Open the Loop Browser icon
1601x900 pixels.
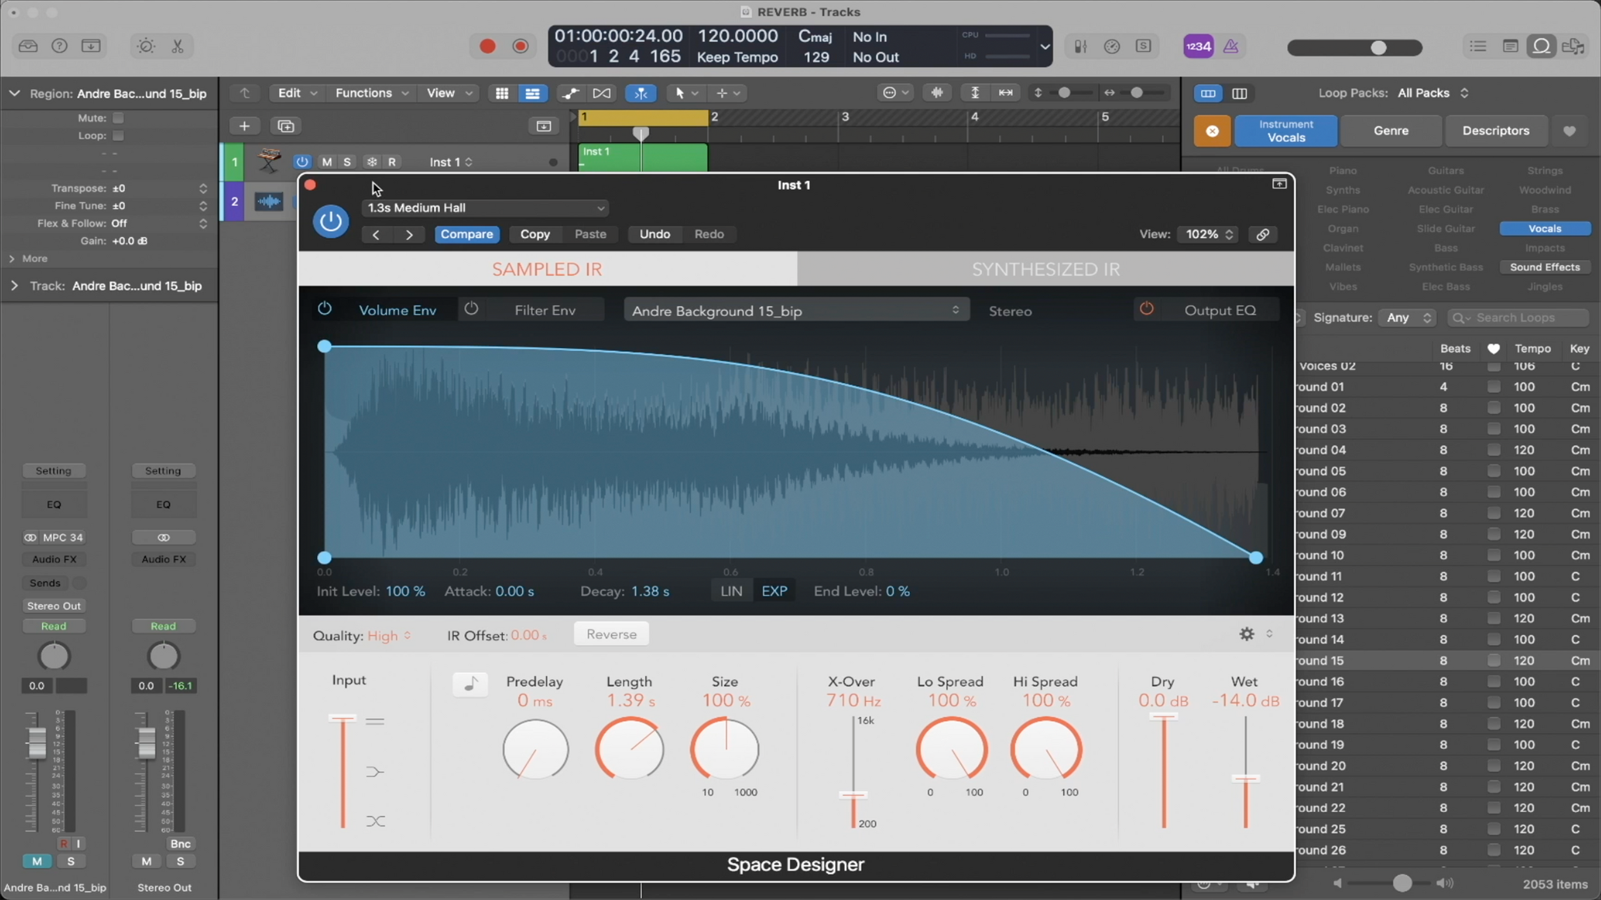pyautogui.click(x=1542, y=46)
